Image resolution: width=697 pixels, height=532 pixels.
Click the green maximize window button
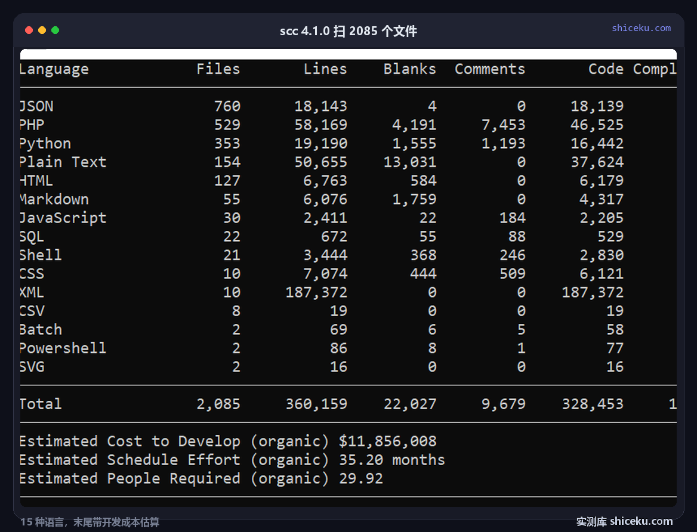point(55,30)
